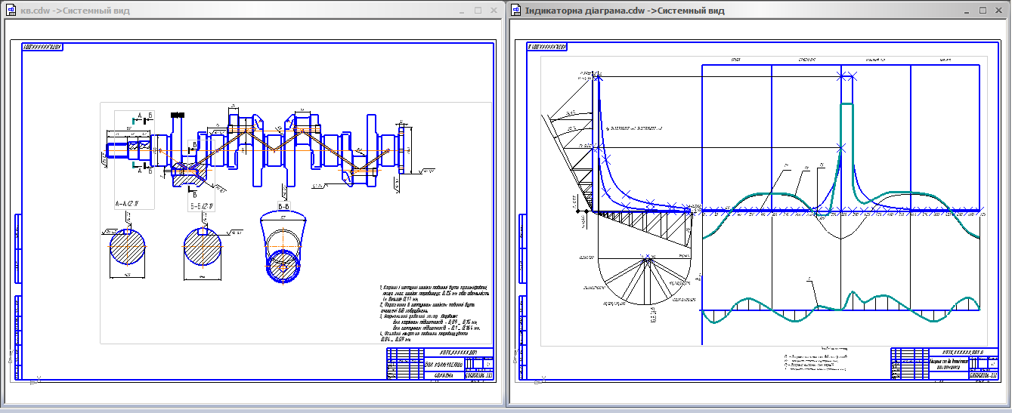Close the Індикаторна діаграма.cdw window
Screen dimensions: 1012x413
point(1000,11)
